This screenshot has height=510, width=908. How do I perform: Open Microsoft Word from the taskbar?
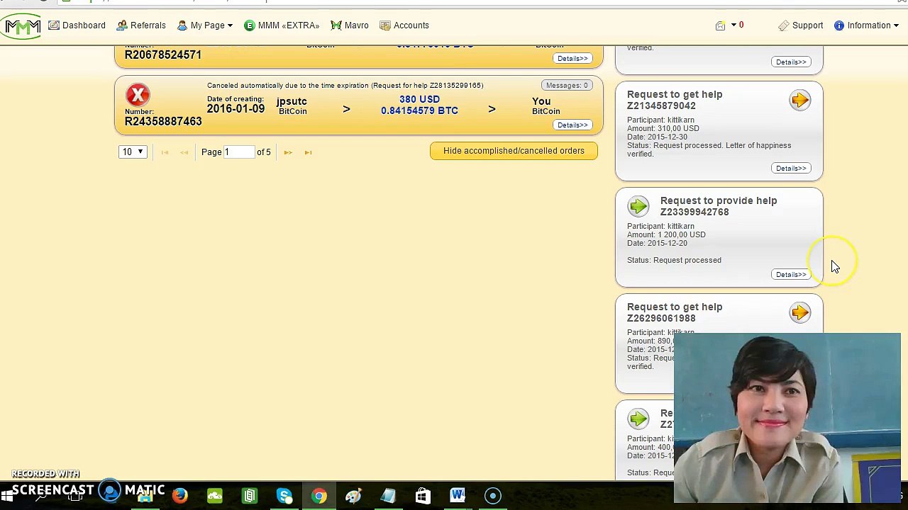tap(458, 496)
